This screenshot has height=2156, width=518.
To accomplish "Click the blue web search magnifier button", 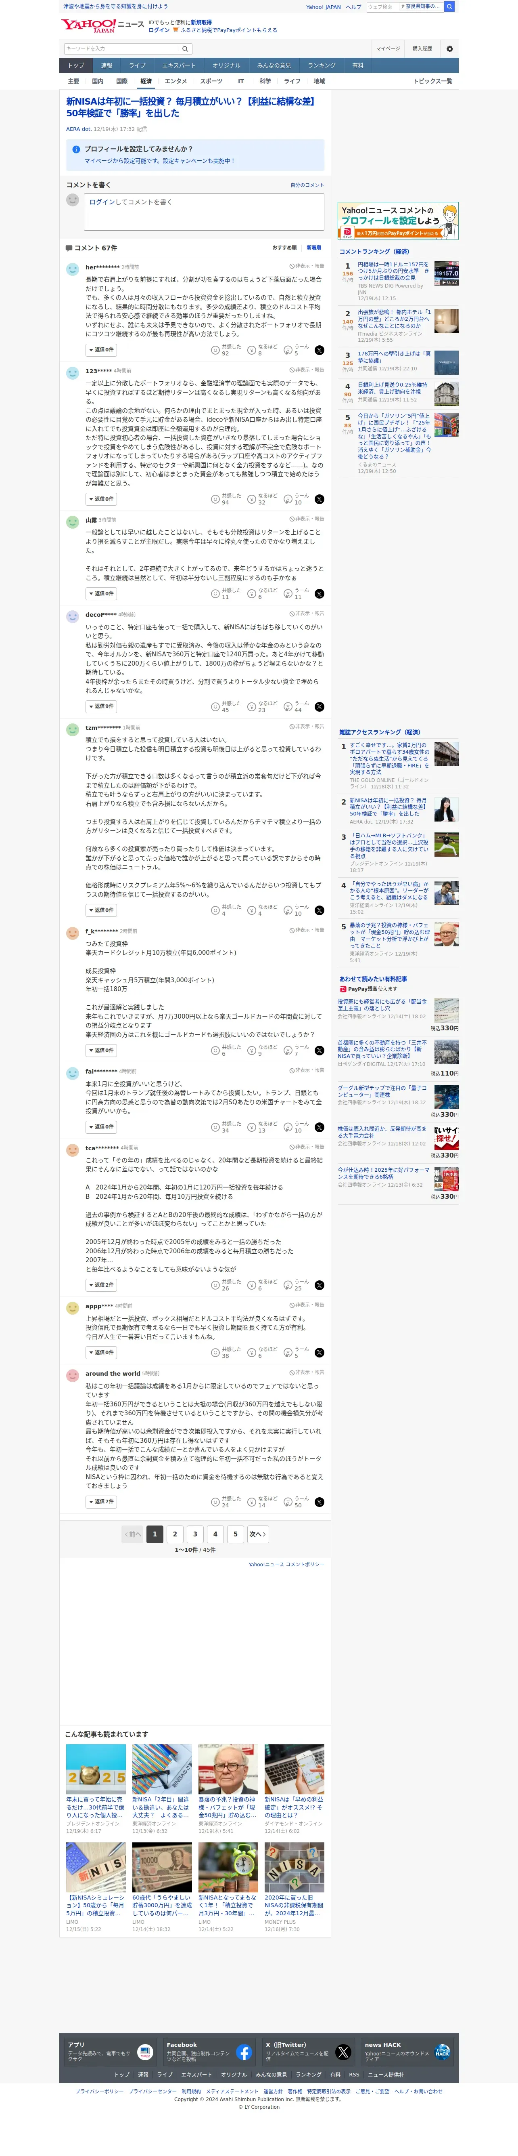I will (x=449, y=7).
